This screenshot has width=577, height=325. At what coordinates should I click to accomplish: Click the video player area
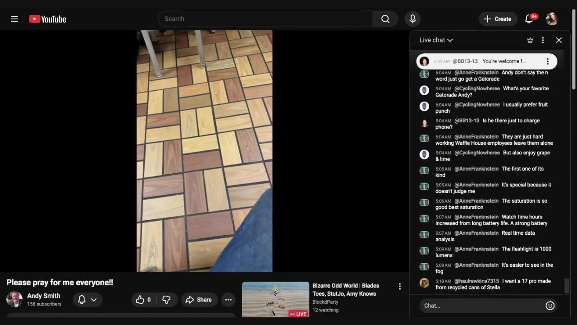(x=204, y=151)
